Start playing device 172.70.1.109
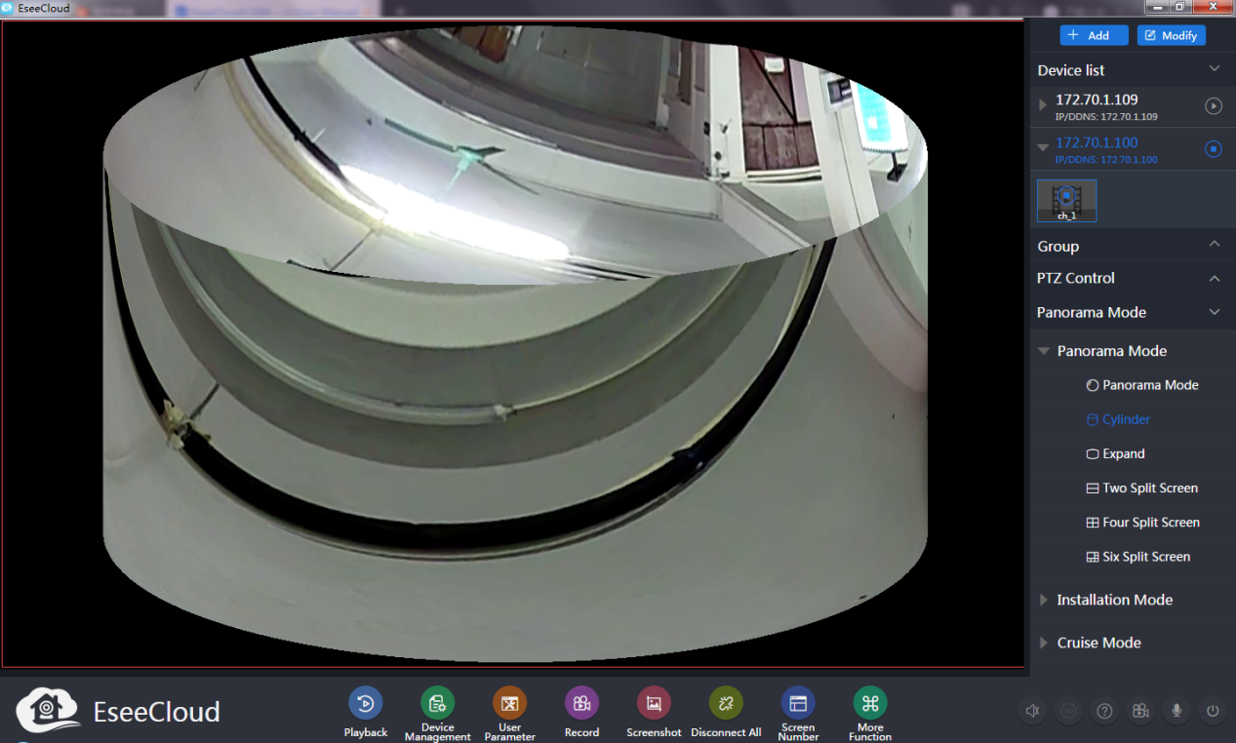This screenshot has width=1236, height=743. (1213, 106)
